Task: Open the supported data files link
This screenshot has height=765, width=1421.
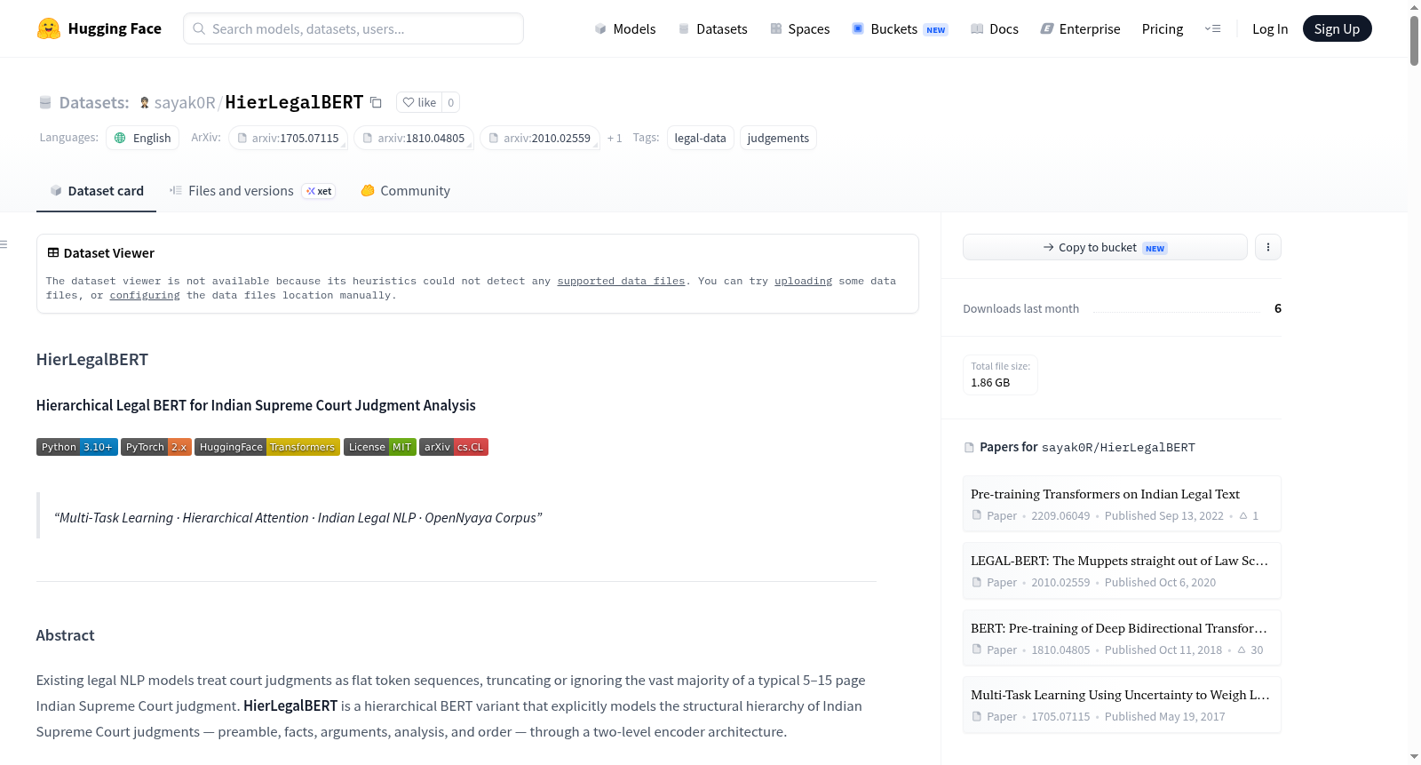Action: (621, 281)
